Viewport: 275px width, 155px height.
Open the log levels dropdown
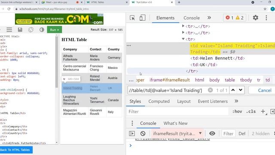(x=242, y=133)
